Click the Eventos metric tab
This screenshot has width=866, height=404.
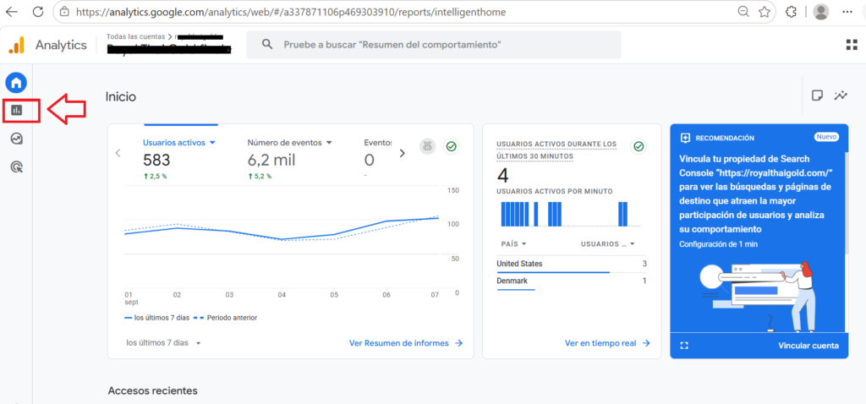(x=377, y=142)
